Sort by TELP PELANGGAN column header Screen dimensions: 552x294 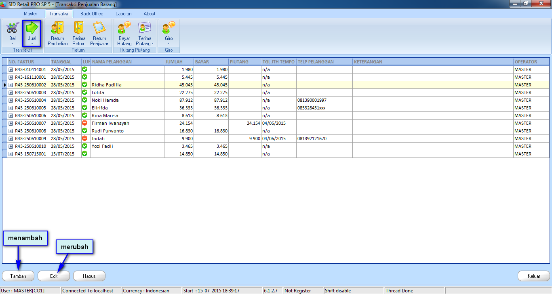click(x=324, y=62)
